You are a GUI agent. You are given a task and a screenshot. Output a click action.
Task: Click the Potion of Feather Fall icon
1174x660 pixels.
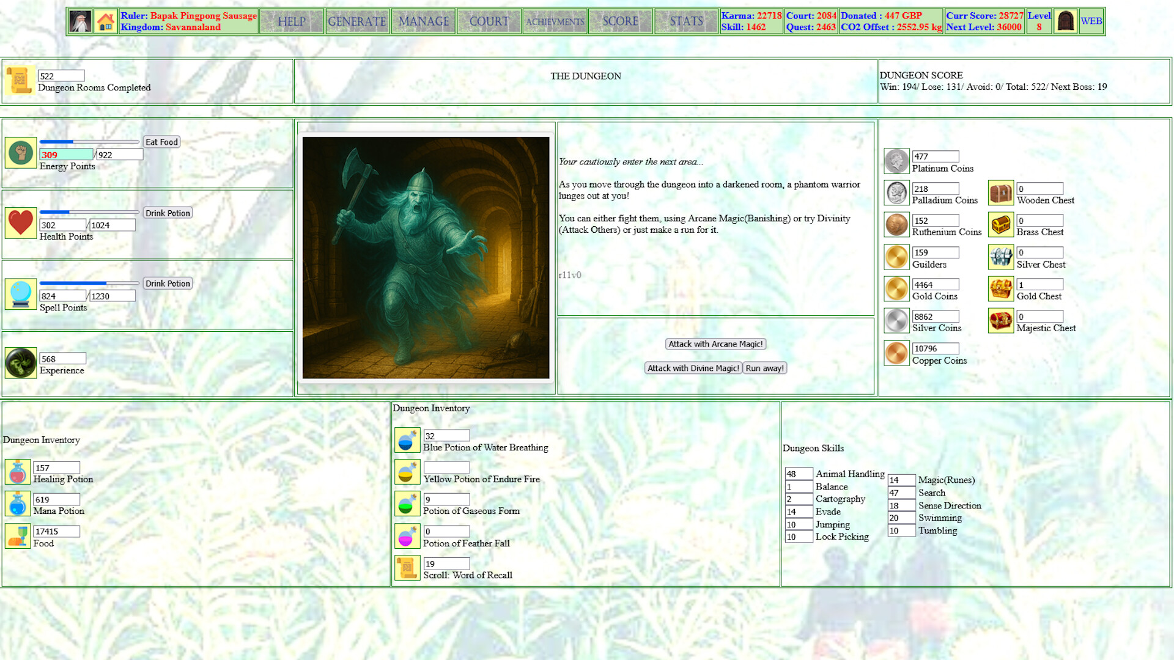tap(407, 537)
